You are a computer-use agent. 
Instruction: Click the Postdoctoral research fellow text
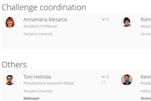[x=49, y=83]
